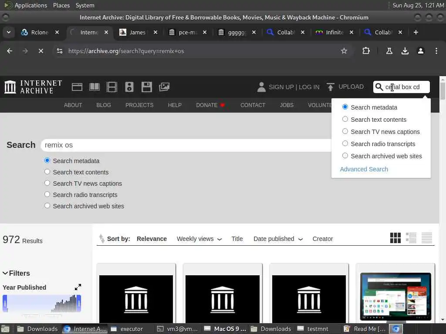Click SIGN UP link
Screen dimensions: 446x334
pos(281,87)
